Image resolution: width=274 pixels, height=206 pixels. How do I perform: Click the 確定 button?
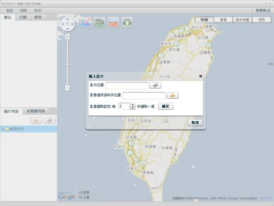165,107
